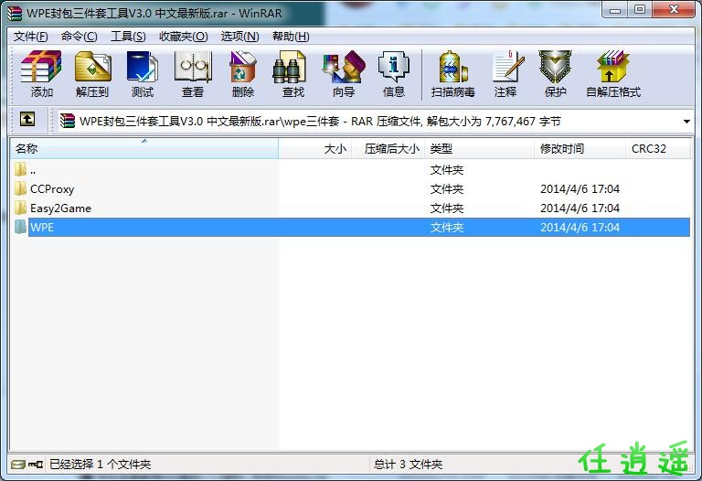Open the 收藏夹(O) menu
The image size is (702, 481).
point(184,37)
